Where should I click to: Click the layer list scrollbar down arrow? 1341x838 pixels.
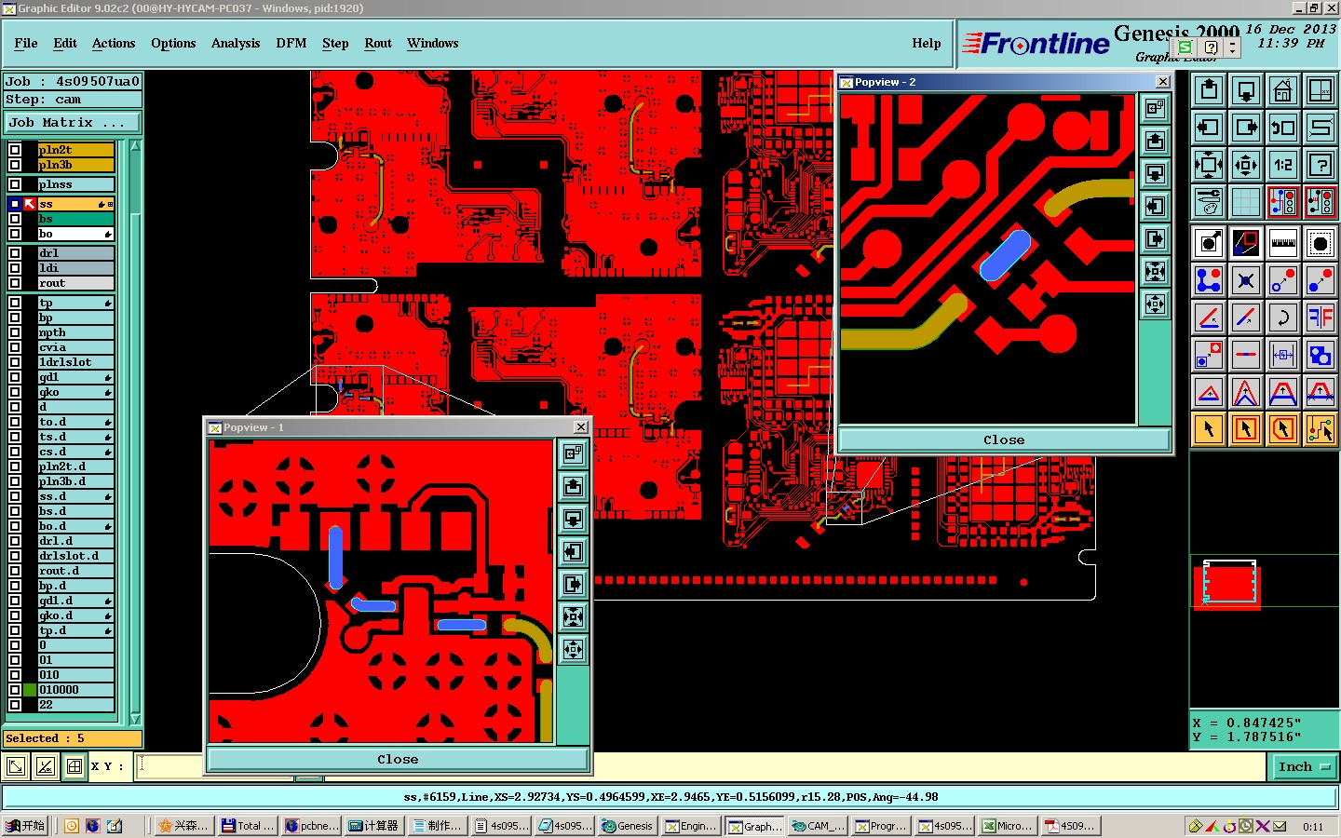coord(135,719)
